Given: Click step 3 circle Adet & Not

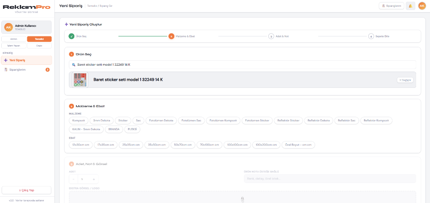Looking at the screenshot, I should point(271,36).
